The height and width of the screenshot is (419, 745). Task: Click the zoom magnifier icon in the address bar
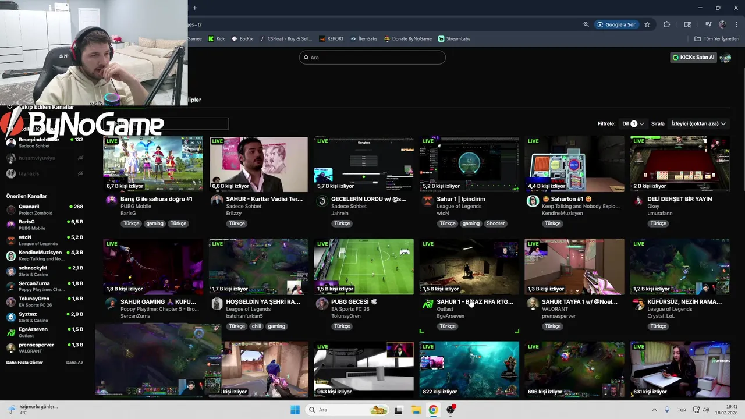(586, 24)
